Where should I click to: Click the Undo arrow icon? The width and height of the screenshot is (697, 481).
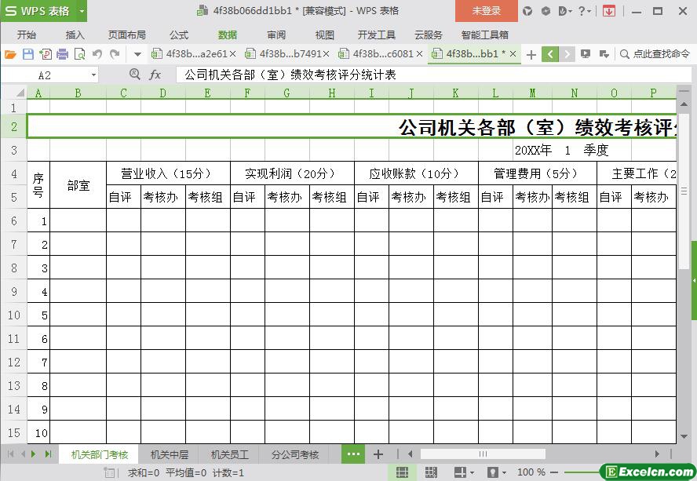[x=97, y=54]
